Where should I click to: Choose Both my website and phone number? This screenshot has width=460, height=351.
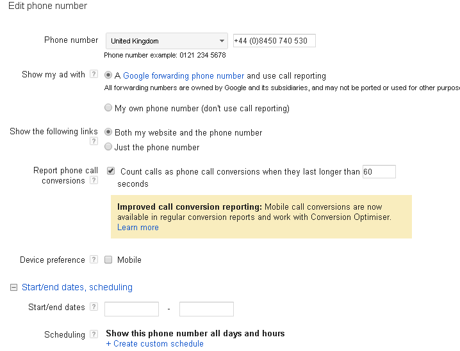(108, 132)
